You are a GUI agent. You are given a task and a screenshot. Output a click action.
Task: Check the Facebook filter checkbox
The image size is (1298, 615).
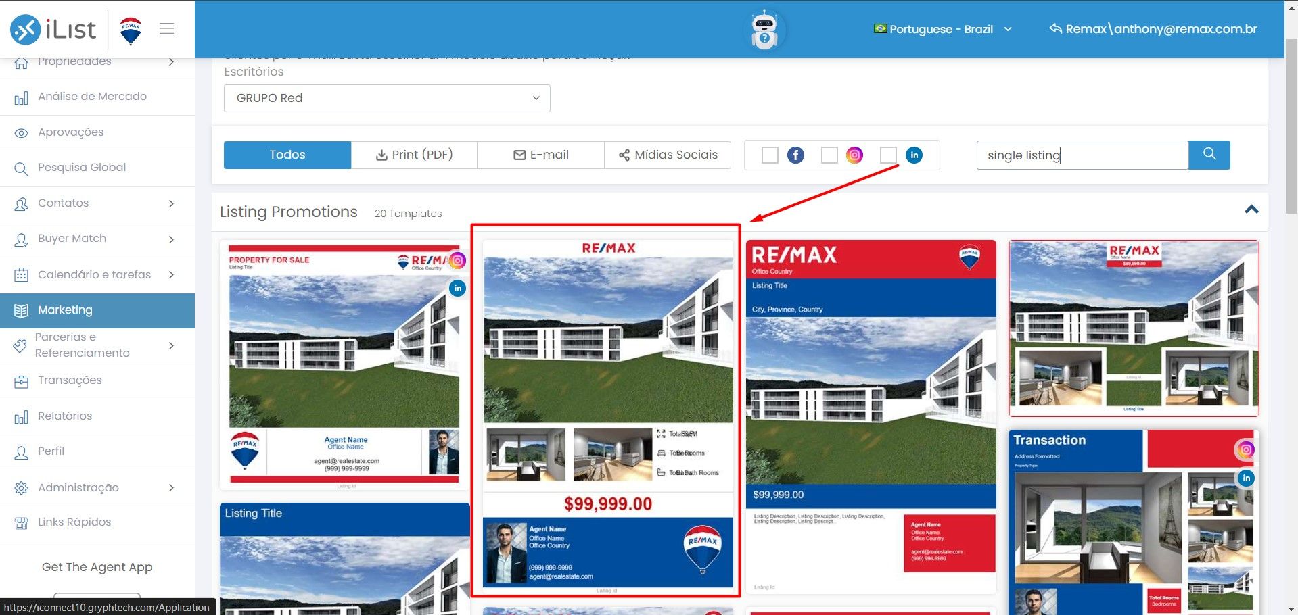[x=770, y=155]
